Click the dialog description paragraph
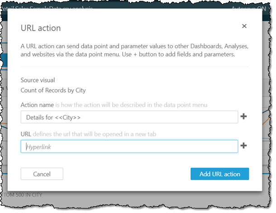The width and height of the screenshot is (276, 213). pyautogui.click(x=134, y=51)
